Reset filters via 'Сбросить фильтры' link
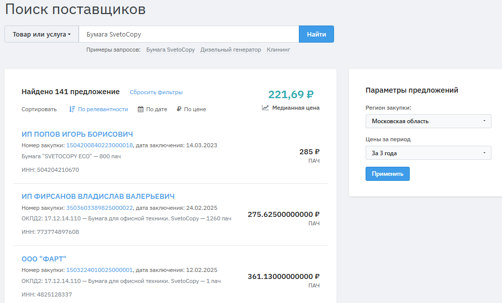This screenshot has width=502, height=303. click(x=156, y=92)
